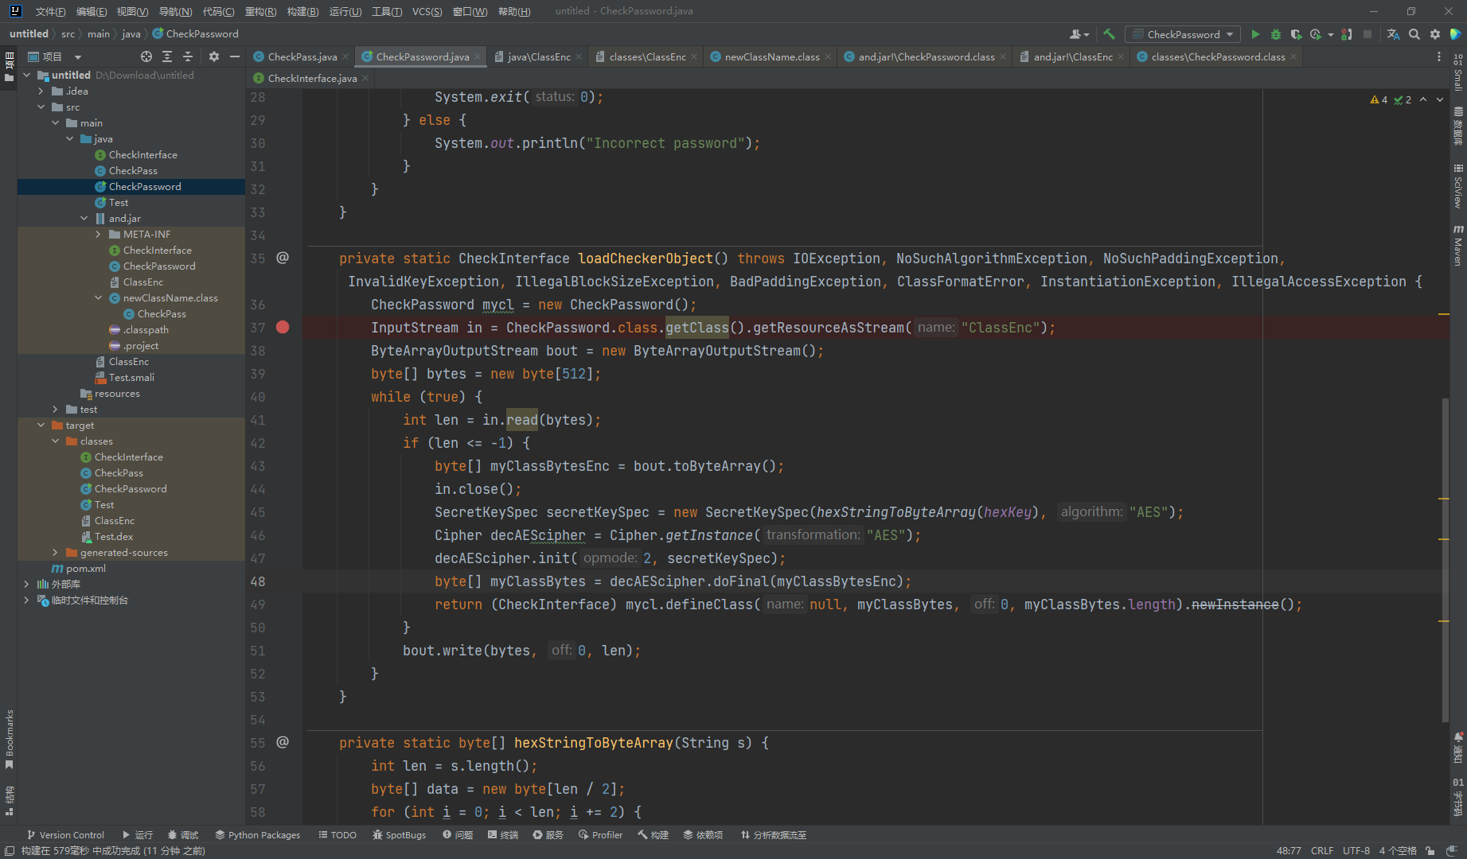Hide the project panel with minus icon
Viewport: 1467px width, 859px height.
click(x=234, y=56)
